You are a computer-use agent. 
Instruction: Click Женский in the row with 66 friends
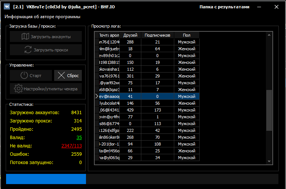pyautogui.click(x=187, y=151)
